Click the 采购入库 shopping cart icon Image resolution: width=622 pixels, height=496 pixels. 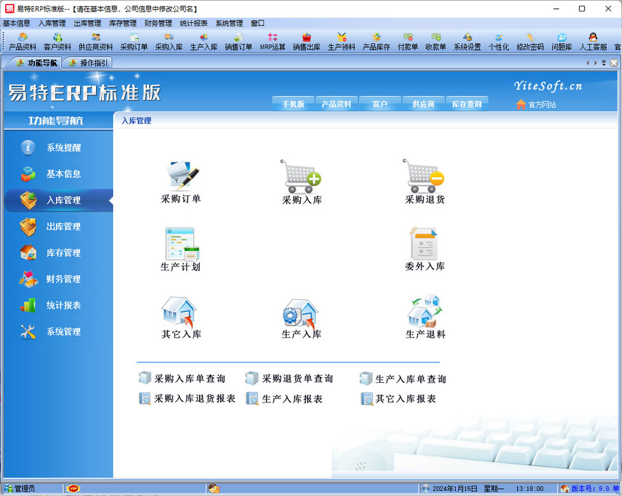coord(301,177)
